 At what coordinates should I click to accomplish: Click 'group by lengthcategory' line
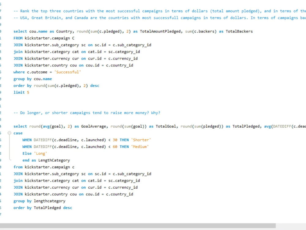(x=39, y=201)
